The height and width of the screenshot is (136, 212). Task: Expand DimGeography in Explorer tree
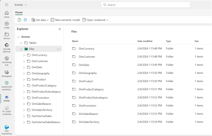[x=24, y=74]
